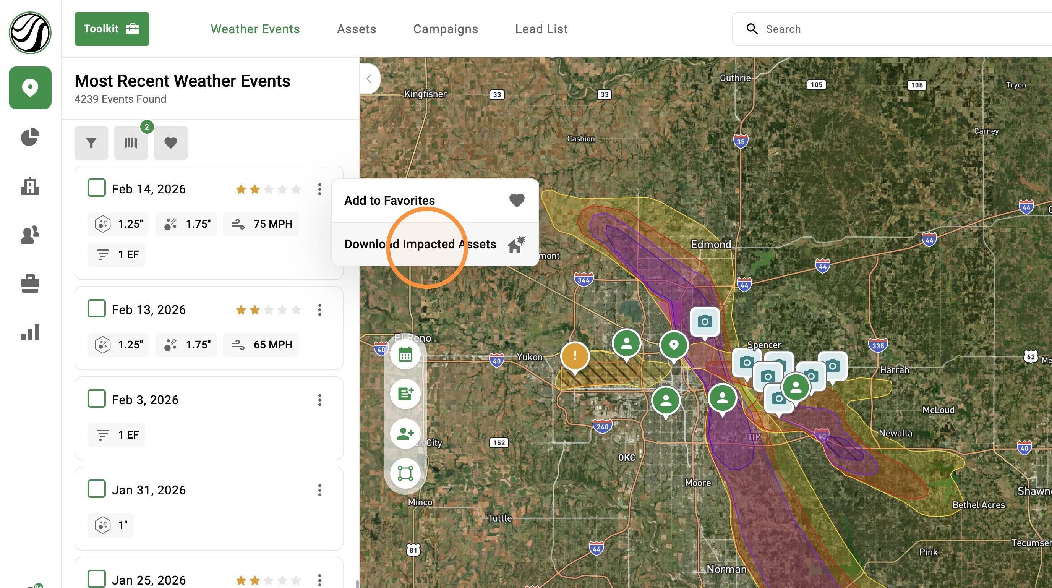Viewport: 1052px width, 588px height.
Task: Click the orange warning marker on the map
Action: click(575, 356)
